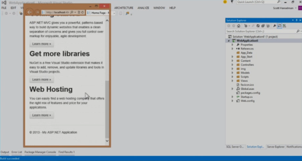Switch to the Server Explorer tab

[x=276, y=147]
